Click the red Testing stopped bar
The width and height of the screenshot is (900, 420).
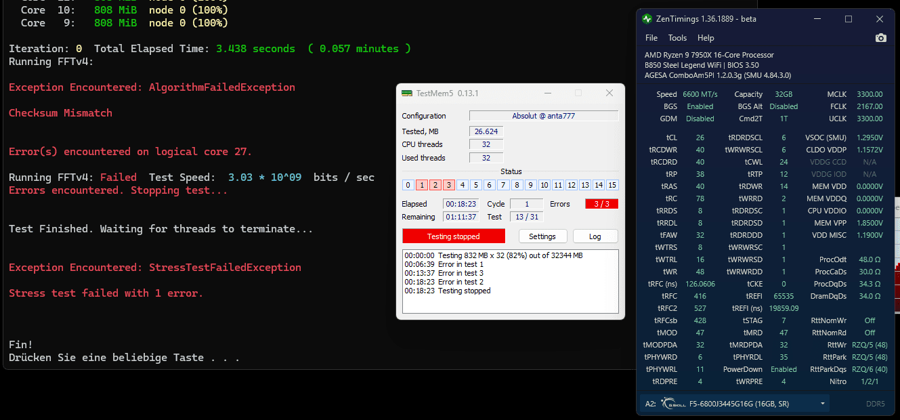454,236
